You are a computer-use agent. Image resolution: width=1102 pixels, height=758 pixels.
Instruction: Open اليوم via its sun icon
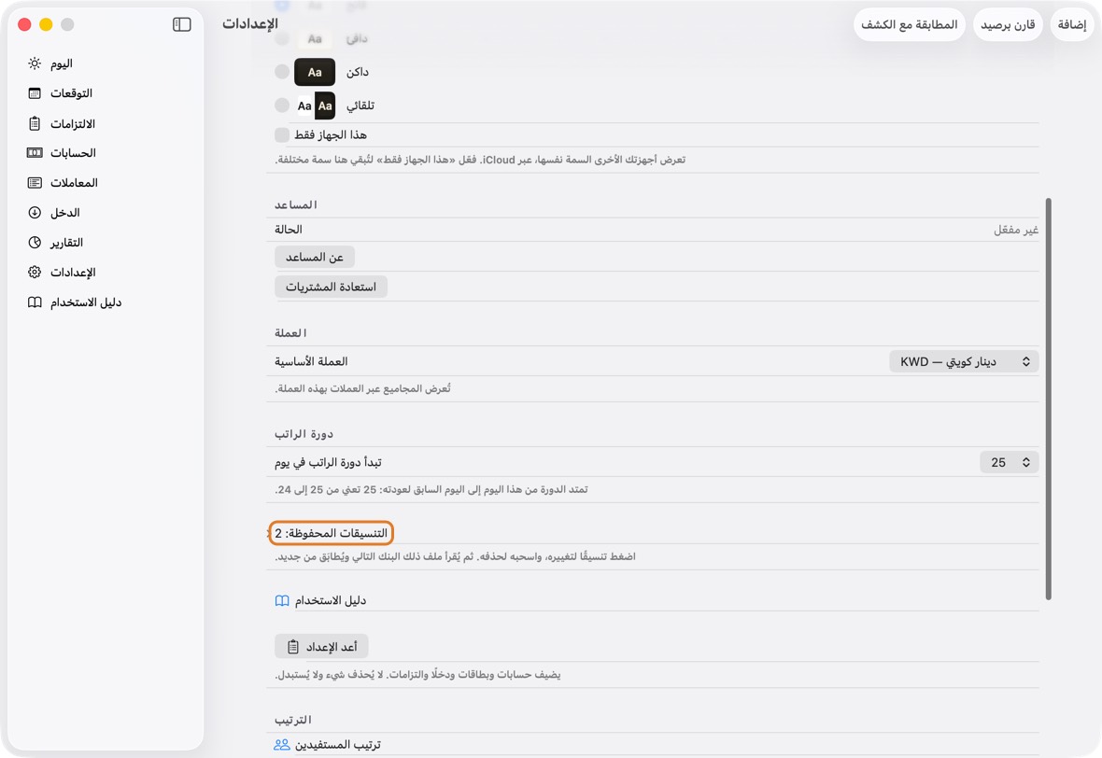pos(35,63)
